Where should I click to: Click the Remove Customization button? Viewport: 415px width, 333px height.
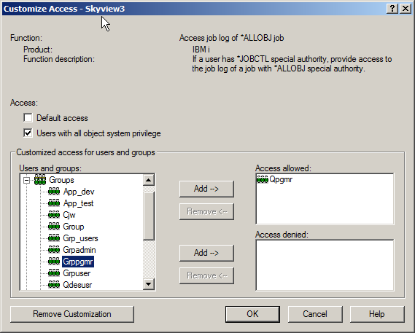tap(72, 314)
